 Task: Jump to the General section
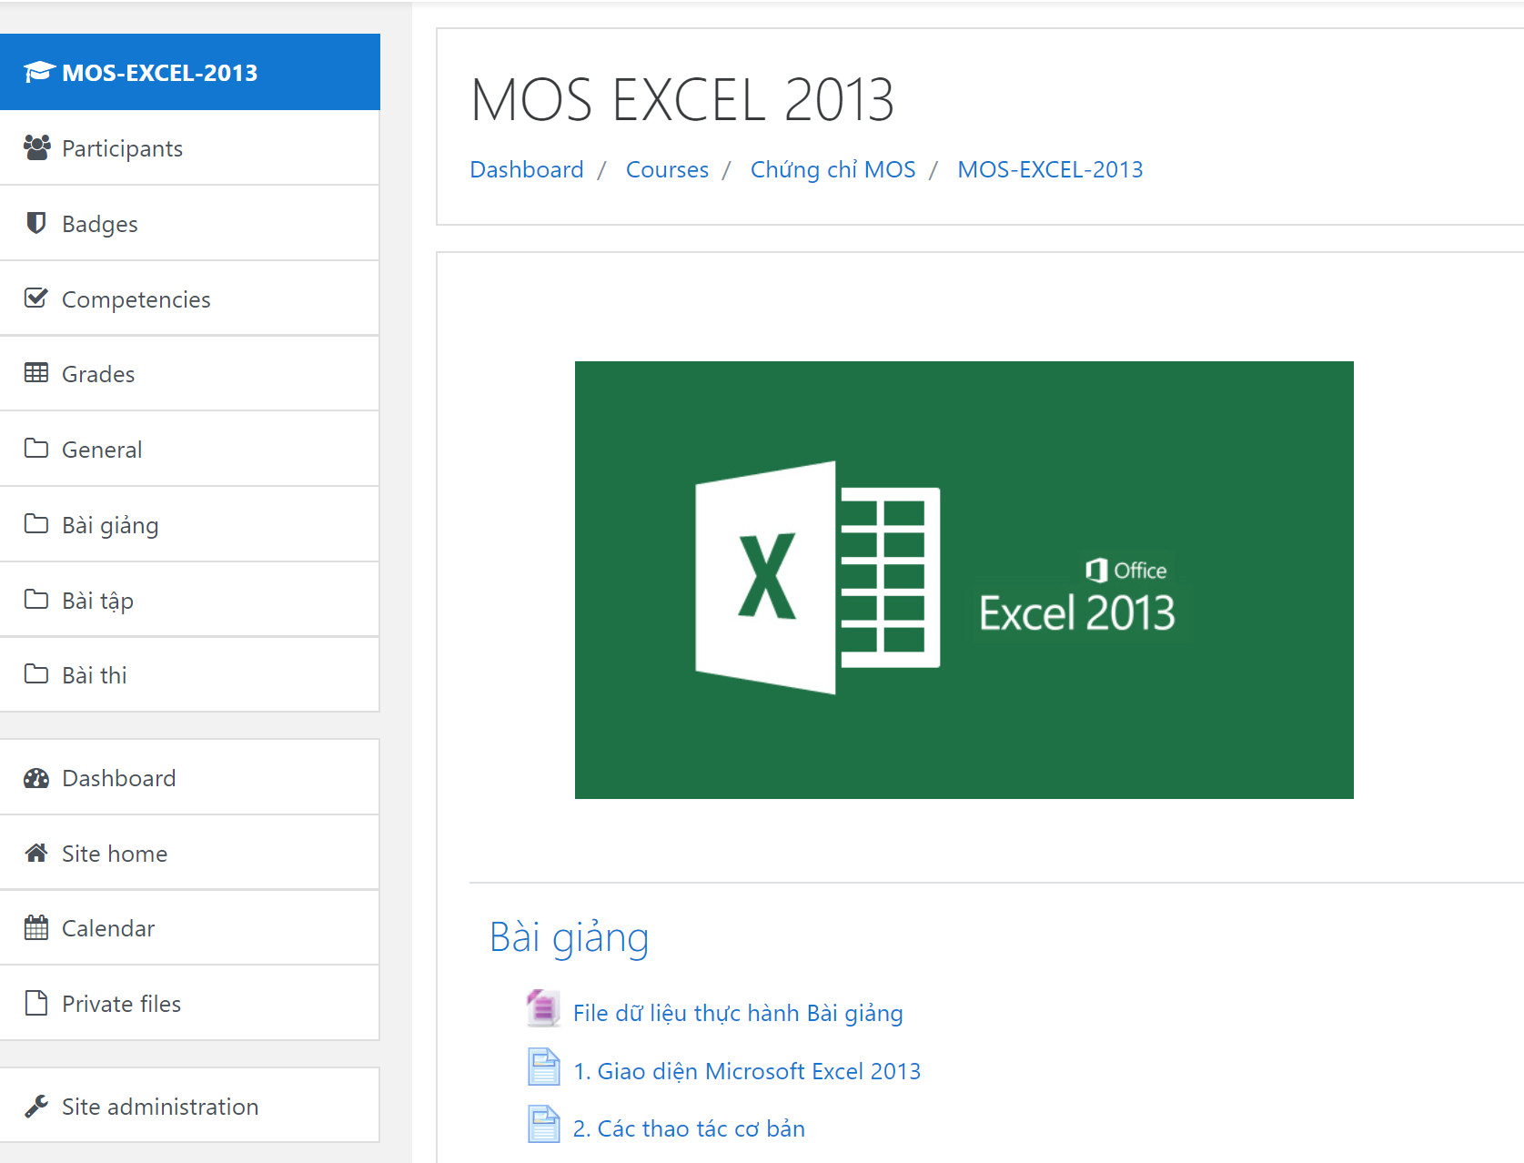coord(190,449)
